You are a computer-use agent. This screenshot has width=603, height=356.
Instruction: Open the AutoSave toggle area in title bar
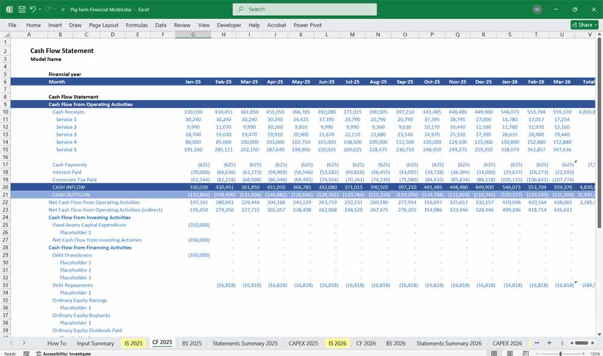[10, 8]
